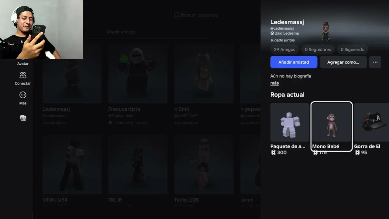Open the Tabisi_LDS friend card
This screenshot has height=219, width=389.
(204, 170)
